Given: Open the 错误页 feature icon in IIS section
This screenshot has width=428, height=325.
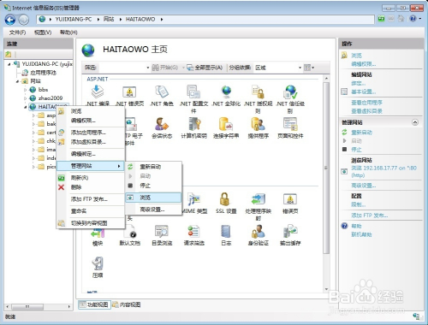Looking at the screenshot, I should tap(290, 199).
